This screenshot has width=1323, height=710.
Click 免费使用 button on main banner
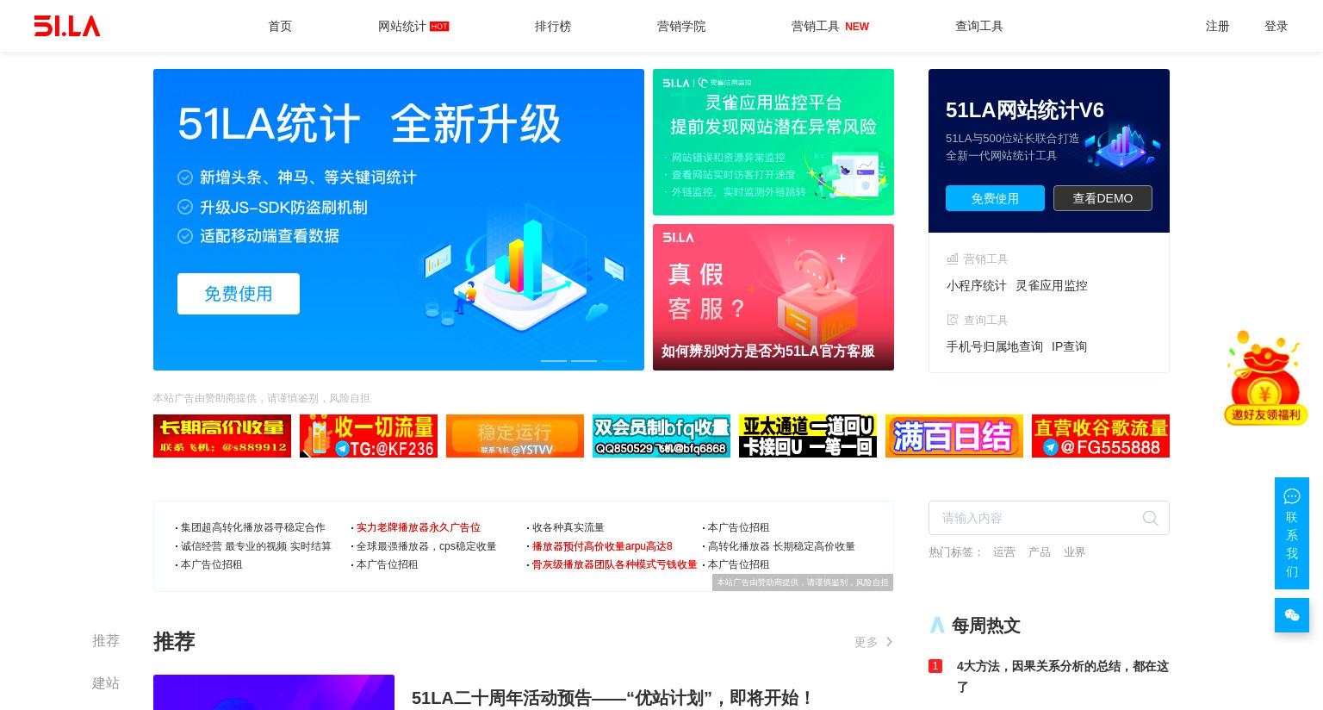pyautogui.click(x=239, y=294)
